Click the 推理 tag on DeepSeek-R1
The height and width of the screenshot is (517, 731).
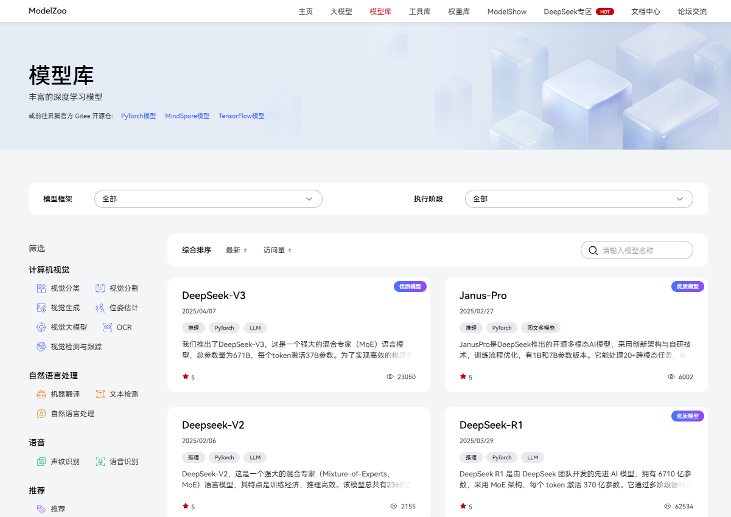click(471, 457)
